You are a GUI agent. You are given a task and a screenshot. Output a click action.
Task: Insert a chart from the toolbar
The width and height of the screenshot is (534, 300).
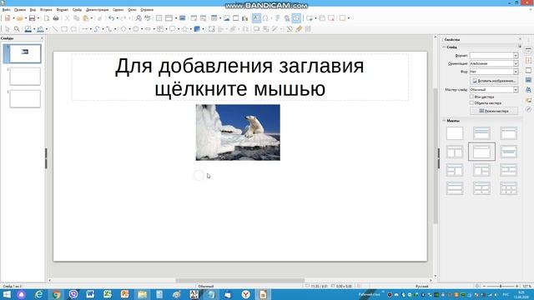[244, 18]
